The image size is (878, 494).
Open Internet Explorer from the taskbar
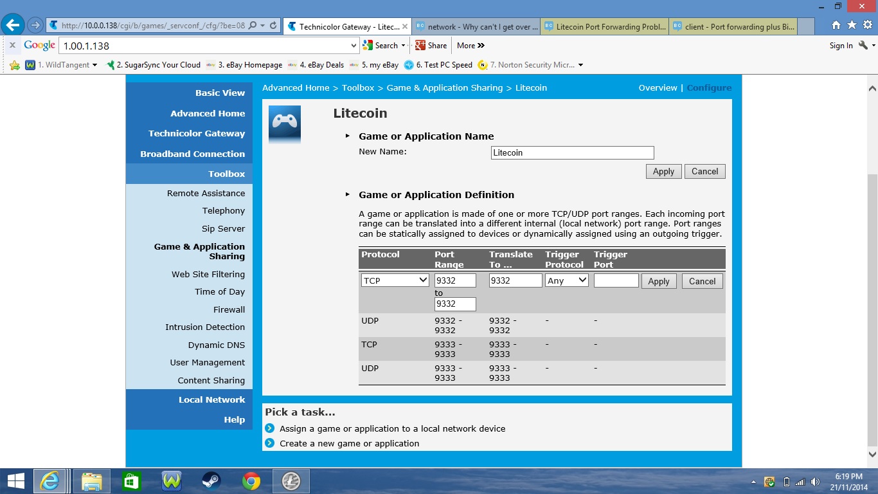49,481
